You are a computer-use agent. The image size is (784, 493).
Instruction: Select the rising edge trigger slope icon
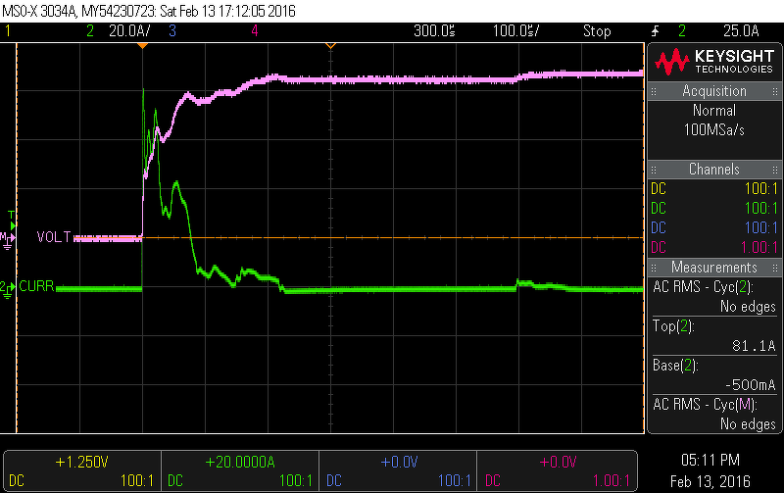655,31
